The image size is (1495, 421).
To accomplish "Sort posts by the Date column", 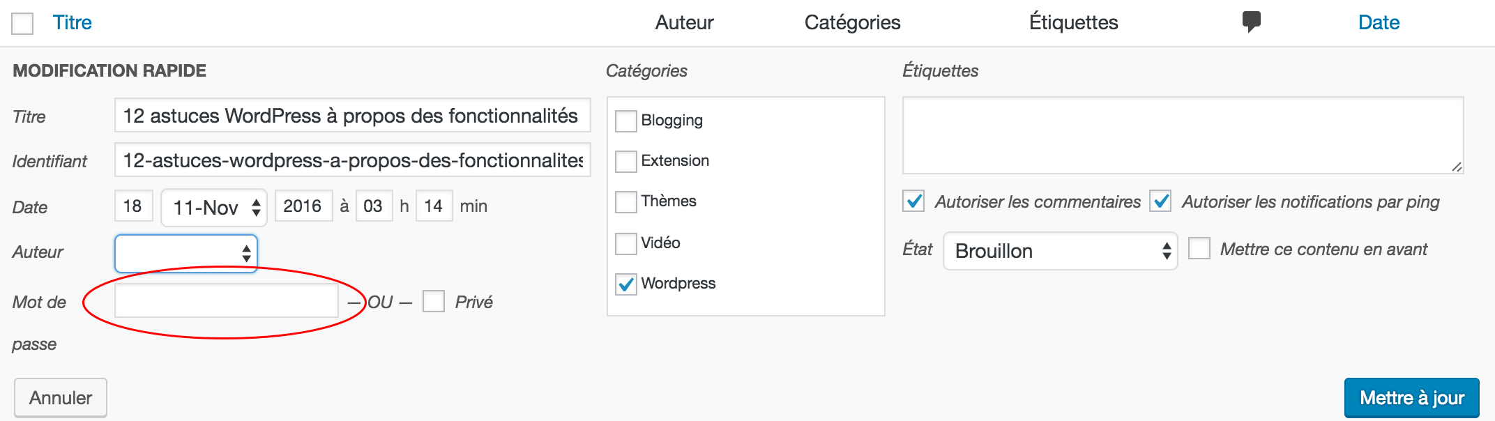I will point(1379,22).
